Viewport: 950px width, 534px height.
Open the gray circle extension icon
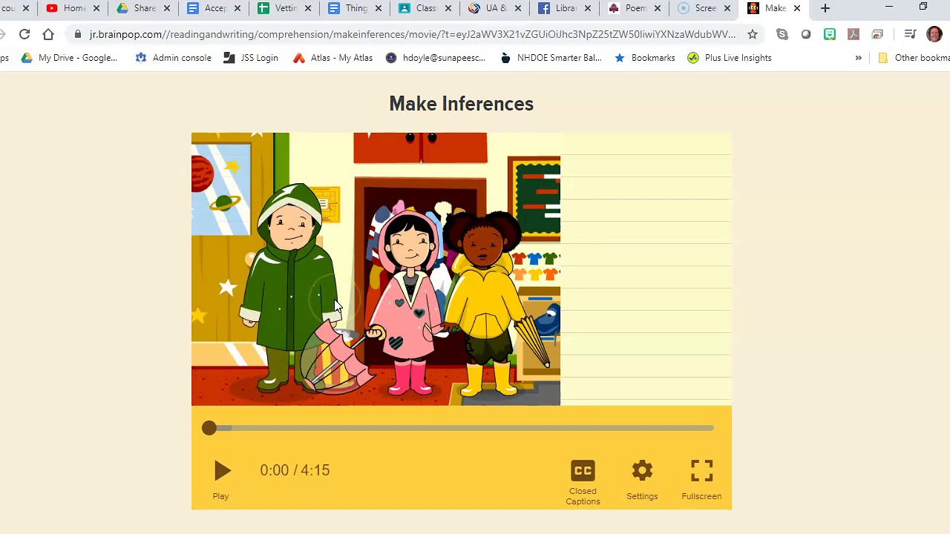[x=806, y=34]
